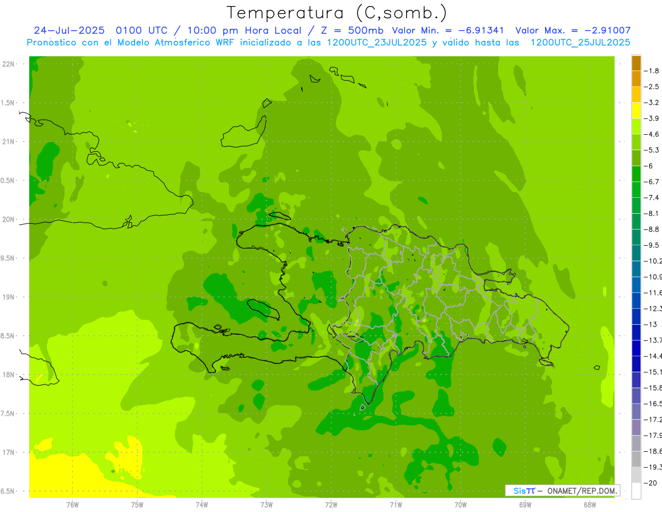Image resolution: width=662 pixels, height=512 pixels.
Task: Pick the yellow swatch between -3.2 and -3.9
Action: [x=636, y=110]
